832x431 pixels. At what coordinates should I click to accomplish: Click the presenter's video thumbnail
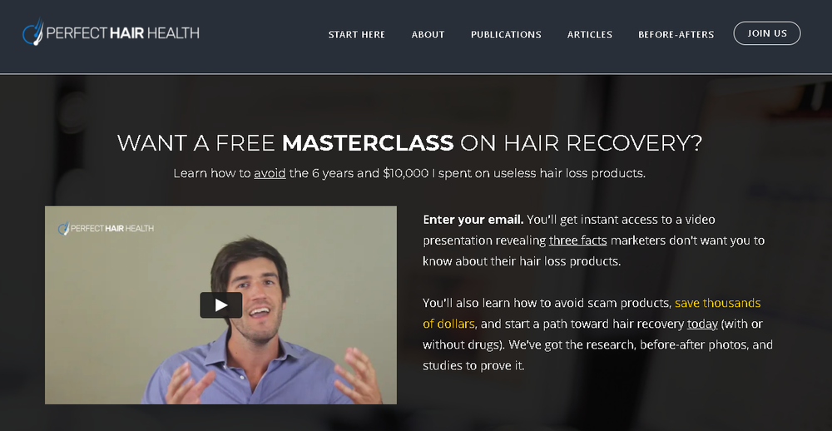click(x=220, y=305)
